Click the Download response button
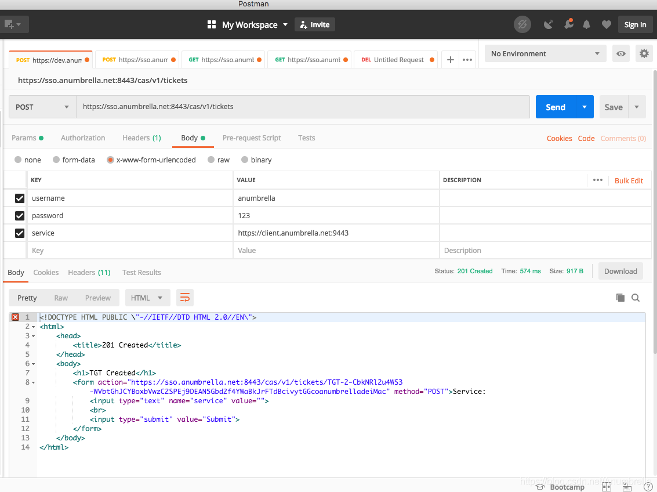Screen dimensions: 657x492 620,271
